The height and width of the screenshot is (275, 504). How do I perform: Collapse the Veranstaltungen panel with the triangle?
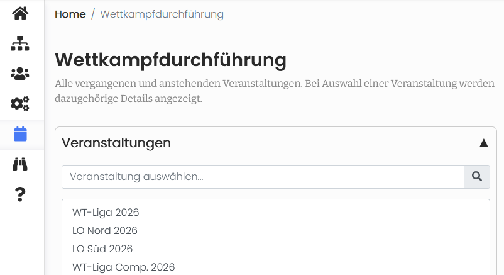click(x=483, y=143)
